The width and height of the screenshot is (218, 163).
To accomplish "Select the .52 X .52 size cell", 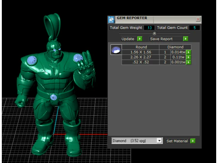I will click(141, 62).
